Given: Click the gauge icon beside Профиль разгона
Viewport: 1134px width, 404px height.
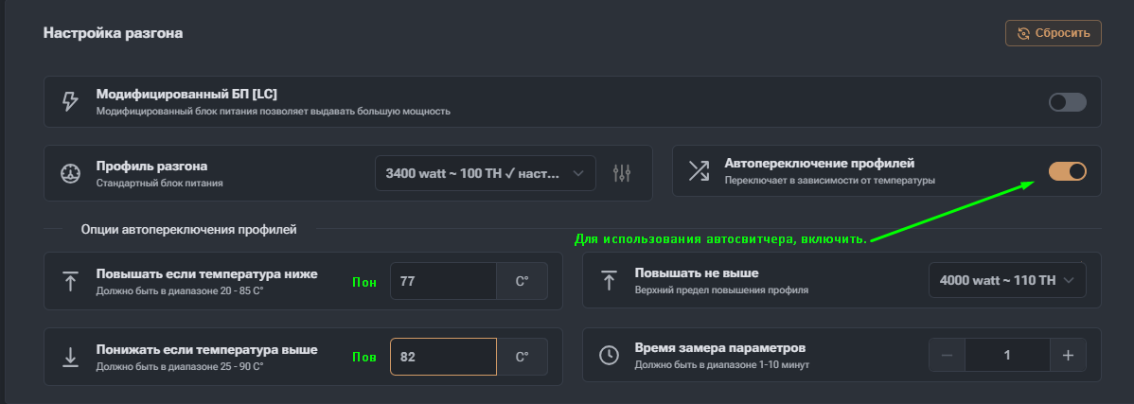Looking at the screenshot, I should (x=70, y=173).
